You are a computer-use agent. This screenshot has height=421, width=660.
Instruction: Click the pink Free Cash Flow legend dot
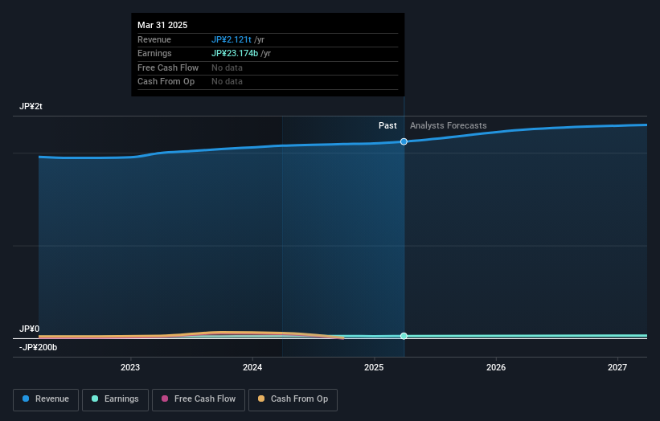point(165,399)
